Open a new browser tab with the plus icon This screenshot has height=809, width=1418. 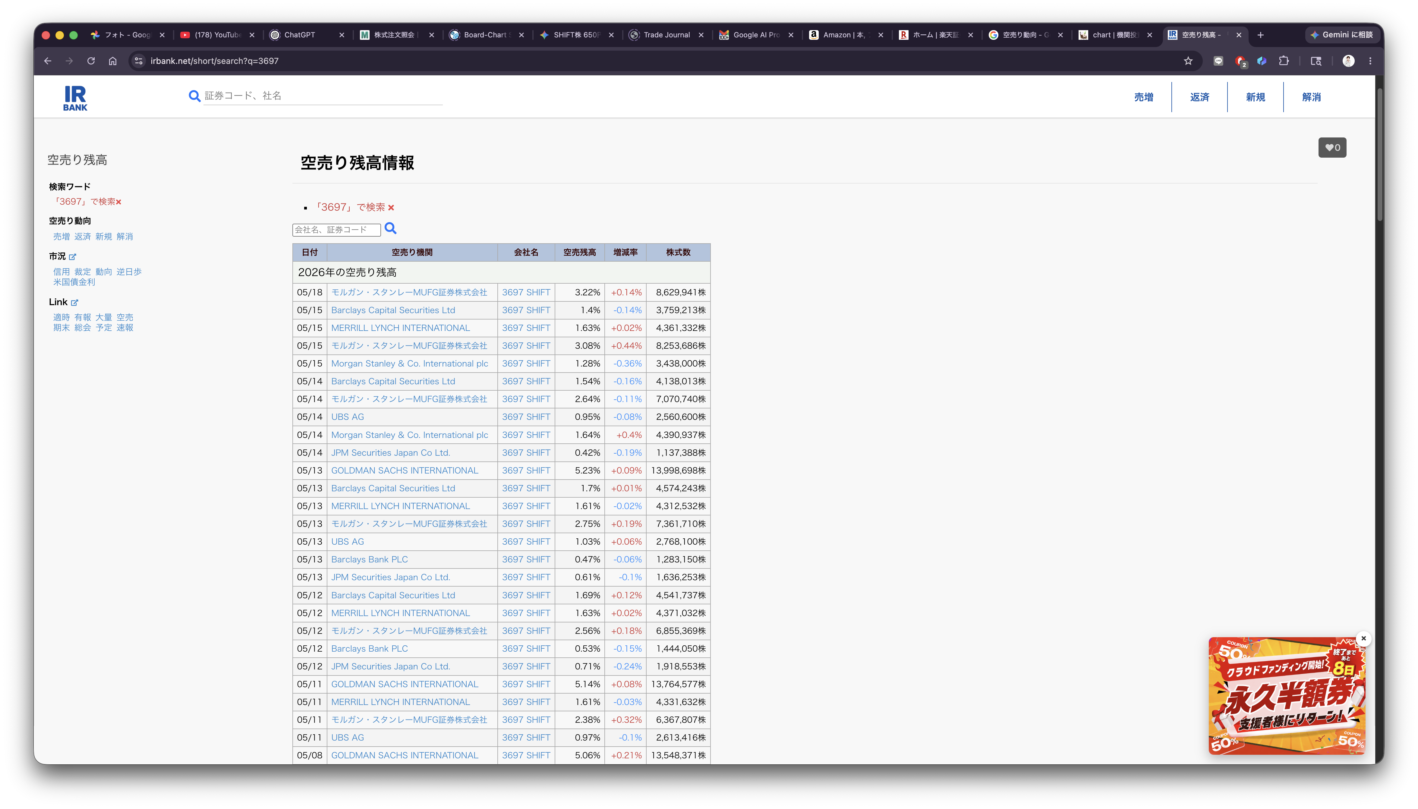coord(1261,35)
